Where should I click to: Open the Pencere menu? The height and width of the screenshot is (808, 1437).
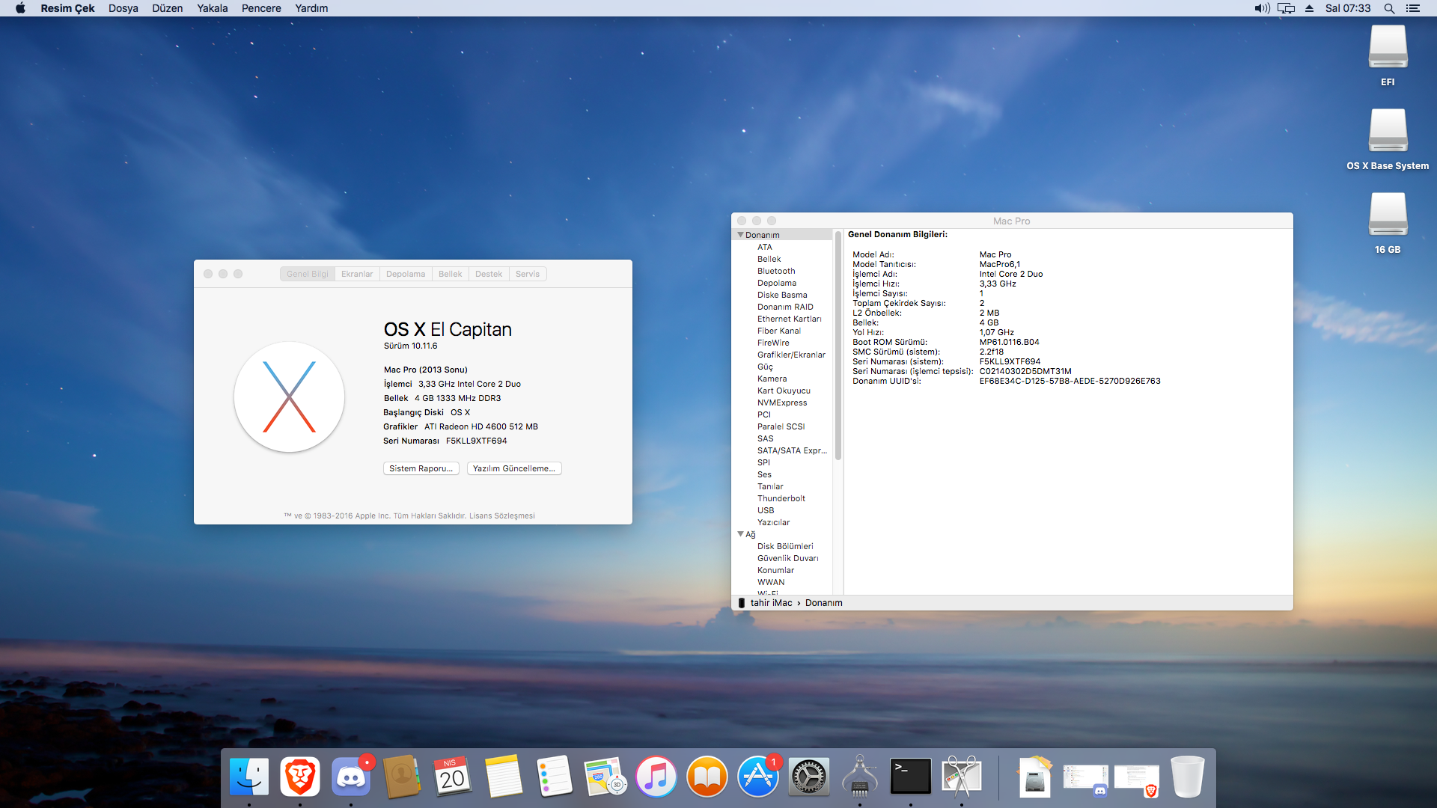[x=261, y=8]
